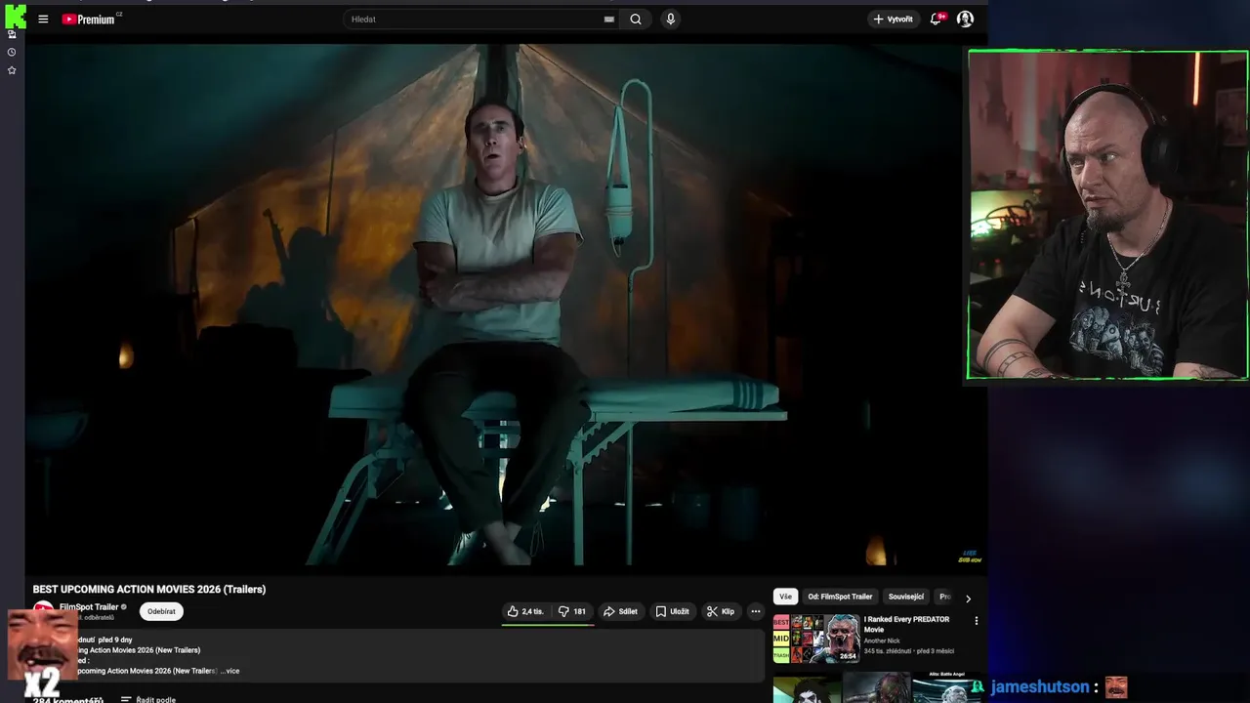Open the three-dot more actions menu
The image size is (1250, 703).
755,611
